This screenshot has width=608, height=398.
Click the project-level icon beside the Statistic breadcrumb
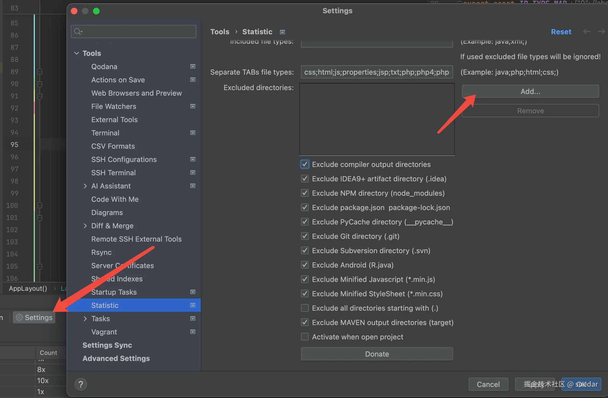coord(282,32)
